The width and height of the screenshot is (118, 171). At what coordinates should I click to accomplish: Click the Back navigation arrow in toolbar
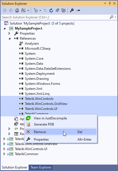point(5,11)
